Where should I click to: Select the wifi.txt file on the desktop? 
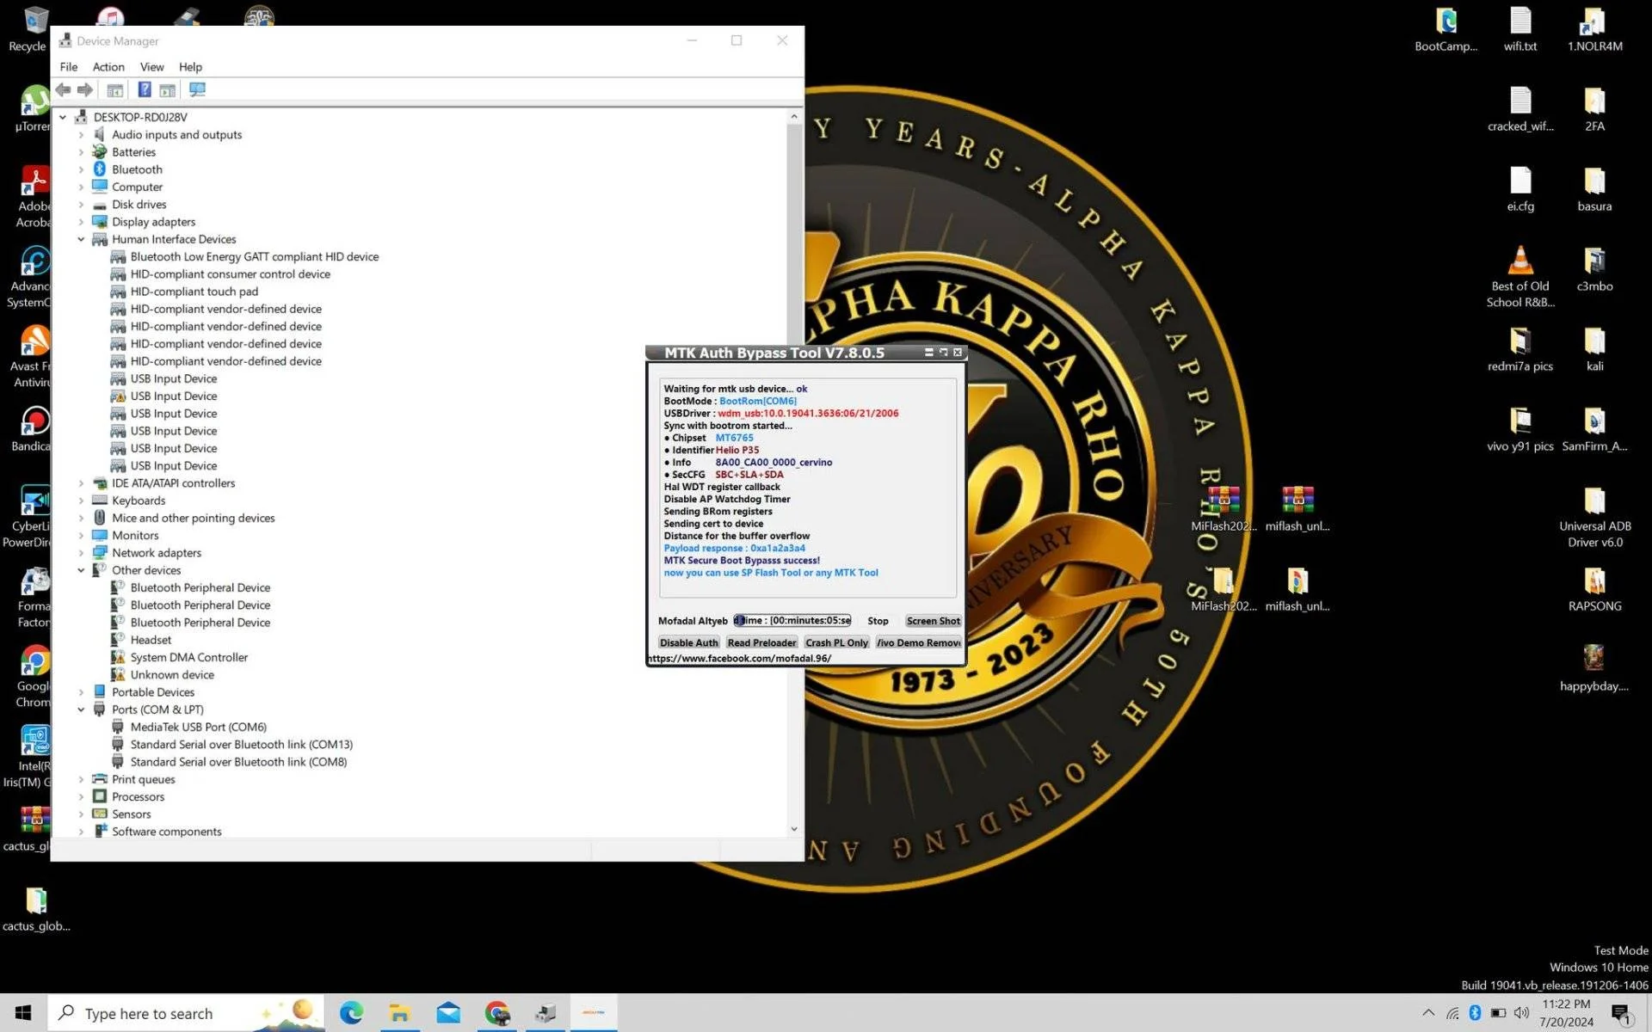(1520, 30)
